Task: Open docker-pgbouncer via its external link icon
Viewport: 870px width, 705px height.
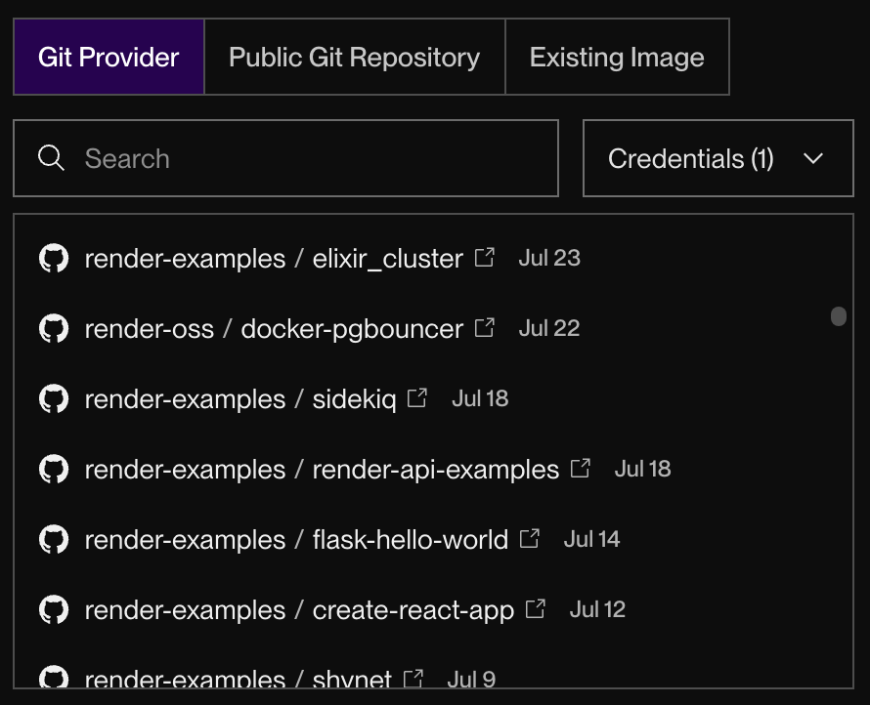Action: pos(484,327)
